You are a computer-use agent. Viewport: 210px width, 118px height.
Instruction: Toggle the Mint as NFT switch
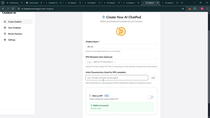[x=151, y=97]
